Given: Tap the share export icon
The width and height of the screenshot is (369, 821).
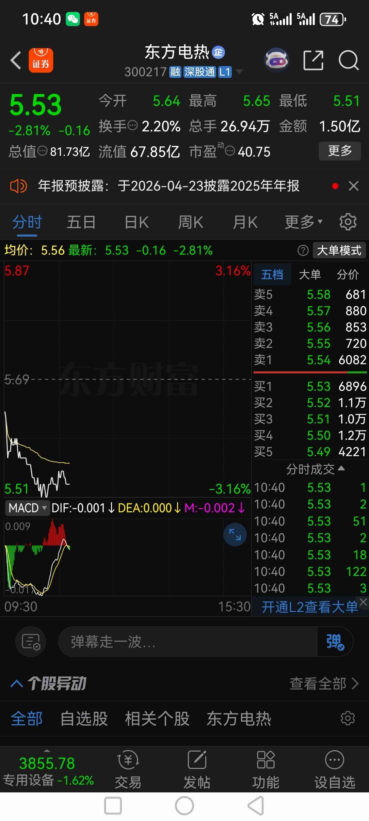Looking at the screenshot, I should coord(313,60).
